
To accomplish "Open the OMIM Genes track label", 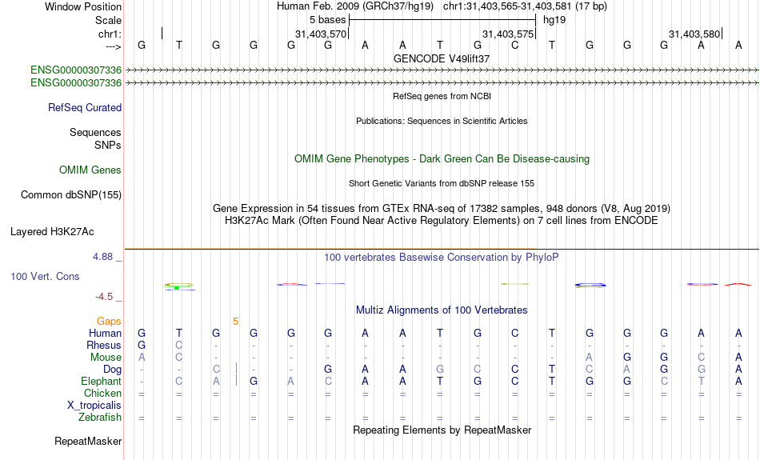I will [x=90, y=170].
